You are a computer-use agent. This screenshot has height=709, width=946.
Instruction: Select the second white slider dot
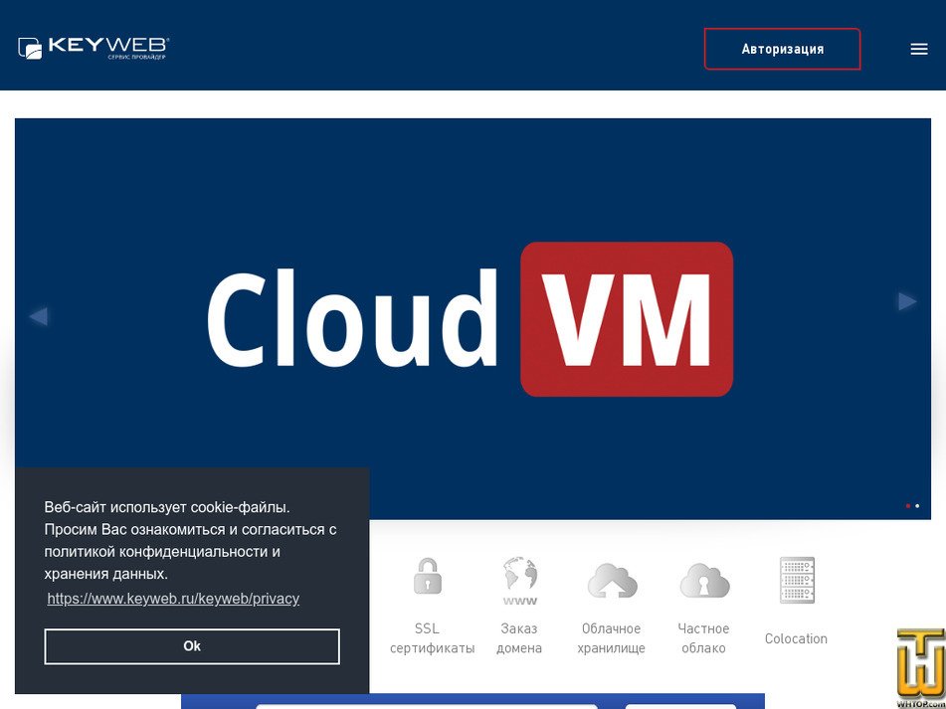[917, 506]
